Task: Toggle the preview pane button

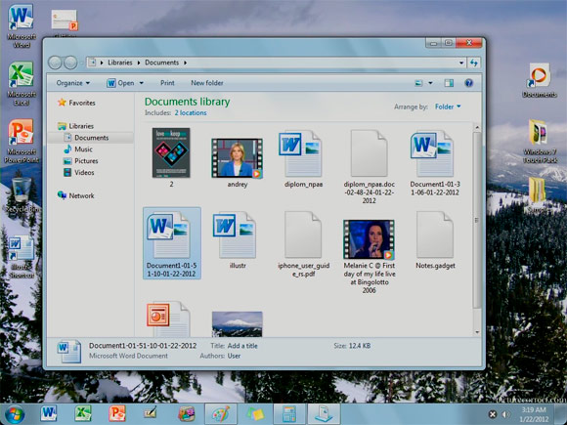Action: click(x=449, y=83)
